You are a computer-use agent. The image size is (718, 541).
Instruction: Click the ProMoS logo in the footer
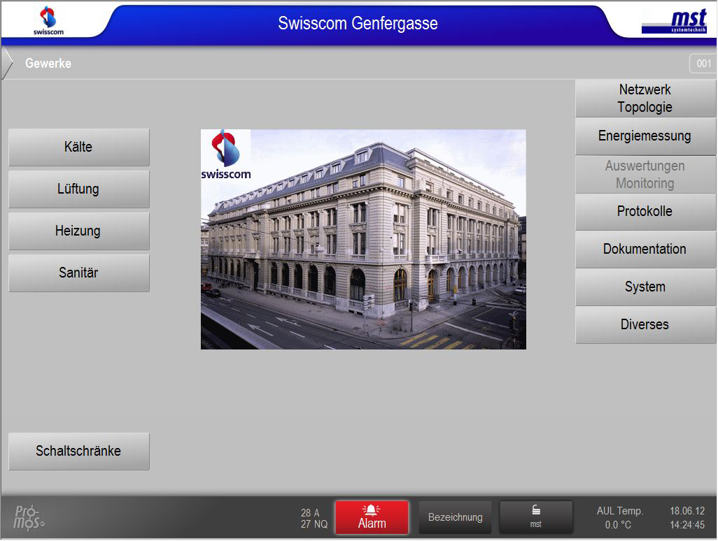click(29, 518)
